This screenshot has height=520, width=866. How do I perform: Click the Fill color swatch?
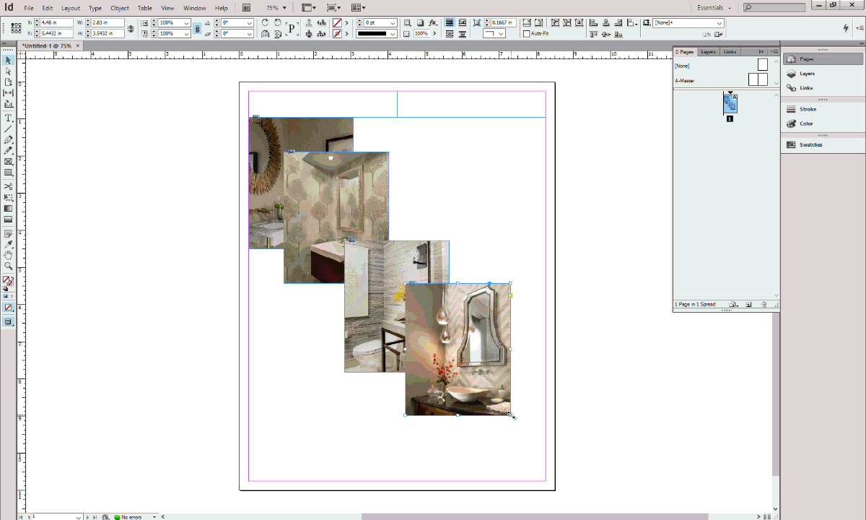(6, 279)
